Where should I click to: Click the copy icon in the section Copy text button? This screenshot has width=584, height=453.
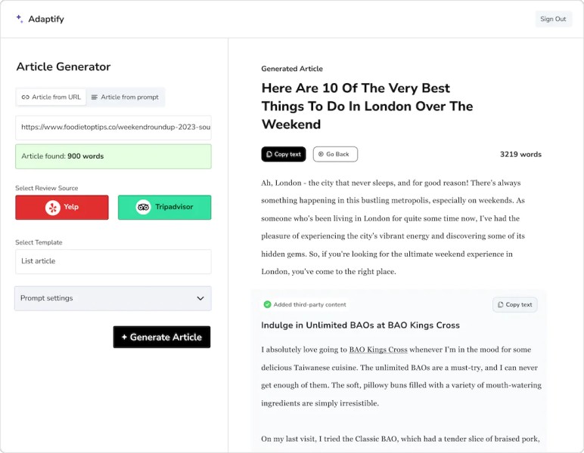click(x=501, y=304)
